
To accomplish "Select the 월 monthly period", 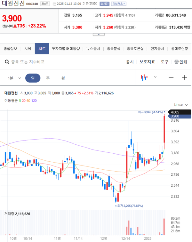I will pos(63,78).
